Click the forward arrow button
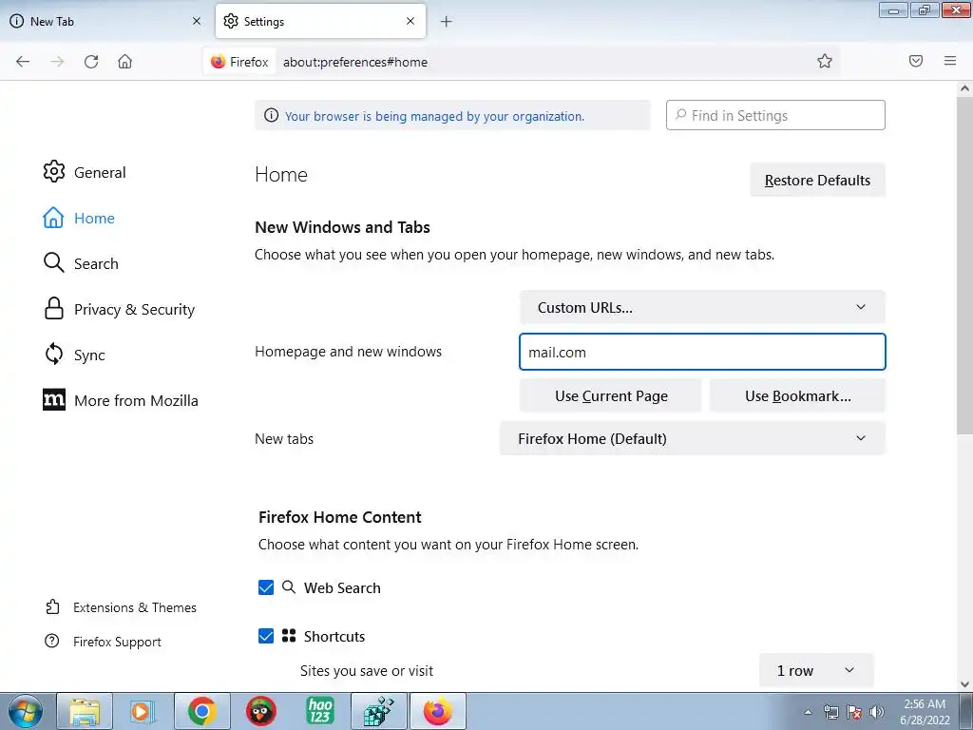This screenshot has width=973, height=730. [57, 62]
